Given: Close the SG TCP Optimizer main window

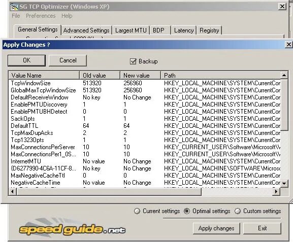Looking at the screenshot, I should click(x=282, y=7).
